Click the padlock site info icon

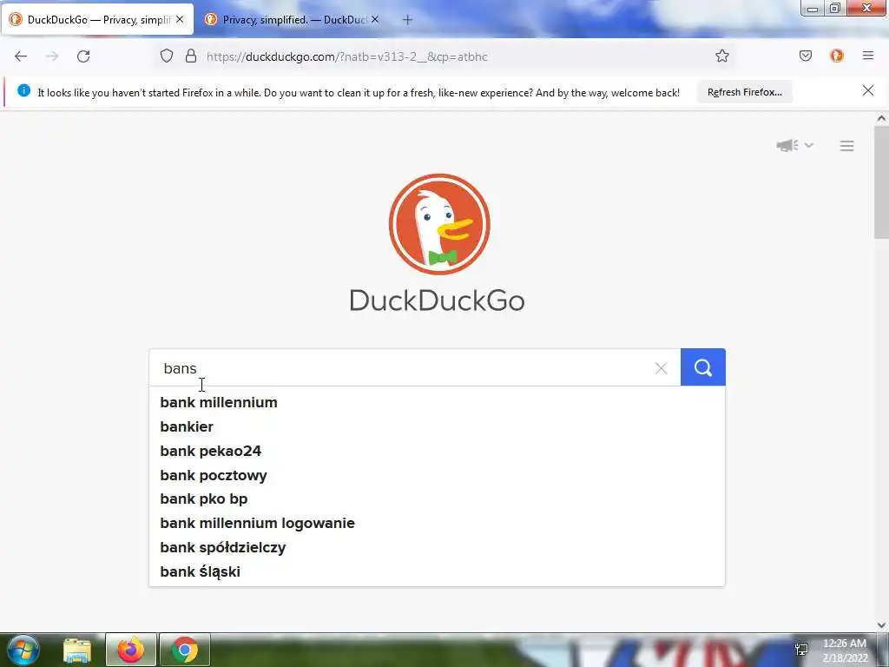point(191,56)
